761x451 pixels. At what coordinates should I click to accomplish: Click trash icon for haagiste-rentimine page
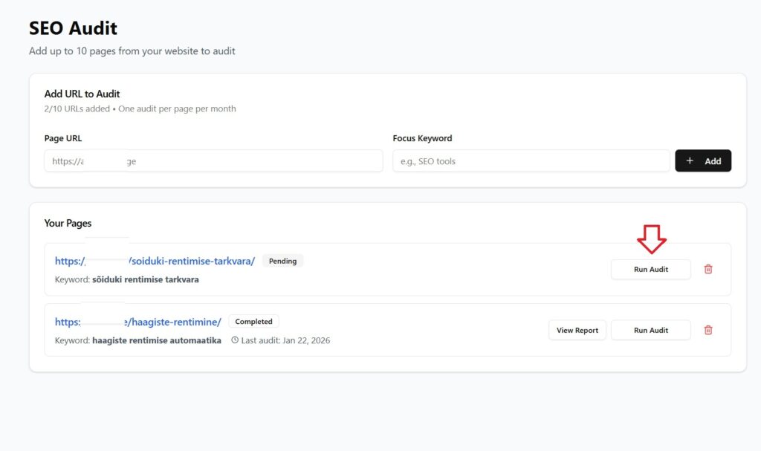(707, 330)
